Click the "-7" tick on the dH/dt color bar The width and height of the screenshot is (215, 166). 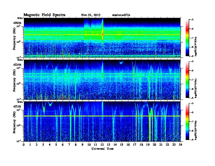click(x=192, y=38)
